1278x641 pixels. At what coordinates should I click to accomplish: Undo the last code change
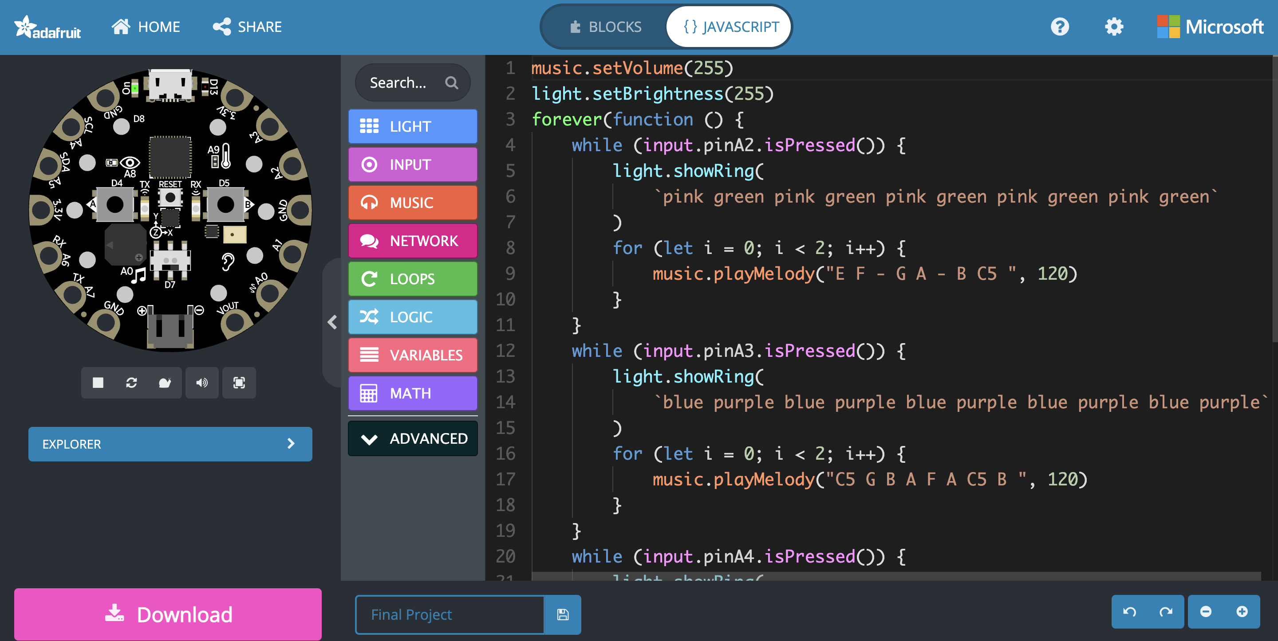point(1130,612)
